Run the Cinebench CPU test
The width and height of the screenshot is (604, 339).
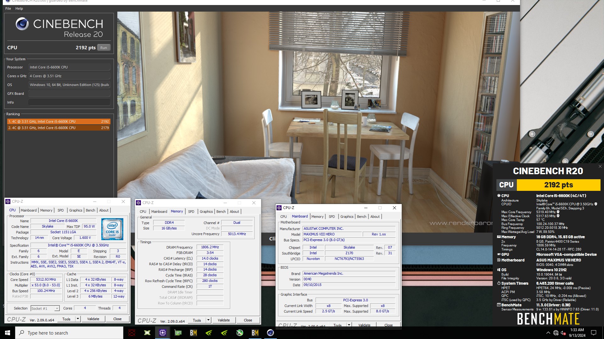click(x=103, y=48)
